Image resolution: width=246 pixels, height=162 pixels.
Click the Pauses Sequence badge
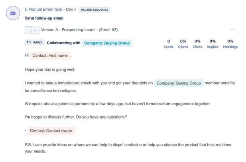point(94,10)
